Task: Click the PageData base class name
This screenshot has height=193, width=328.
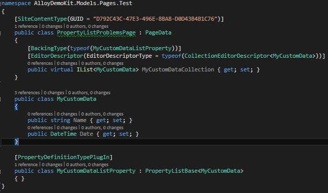Action: tap(158, 33)
